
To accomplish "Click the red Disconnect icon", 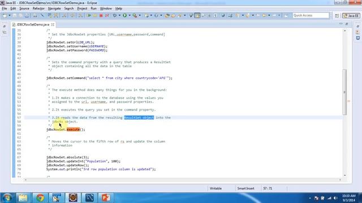I will point(107,15).
